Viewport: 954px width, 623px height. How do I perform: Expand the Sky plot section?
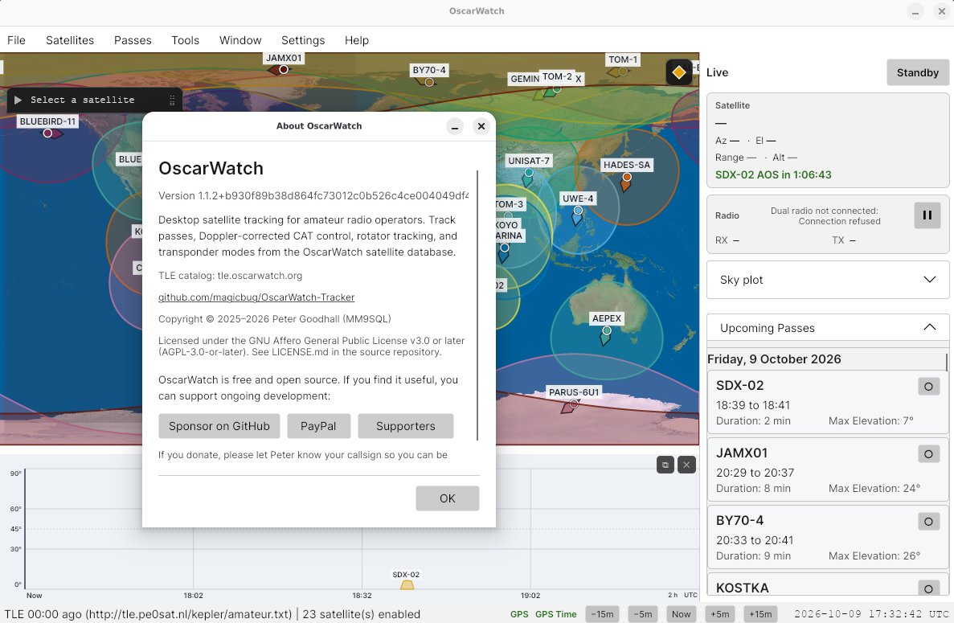pos(828,280)
